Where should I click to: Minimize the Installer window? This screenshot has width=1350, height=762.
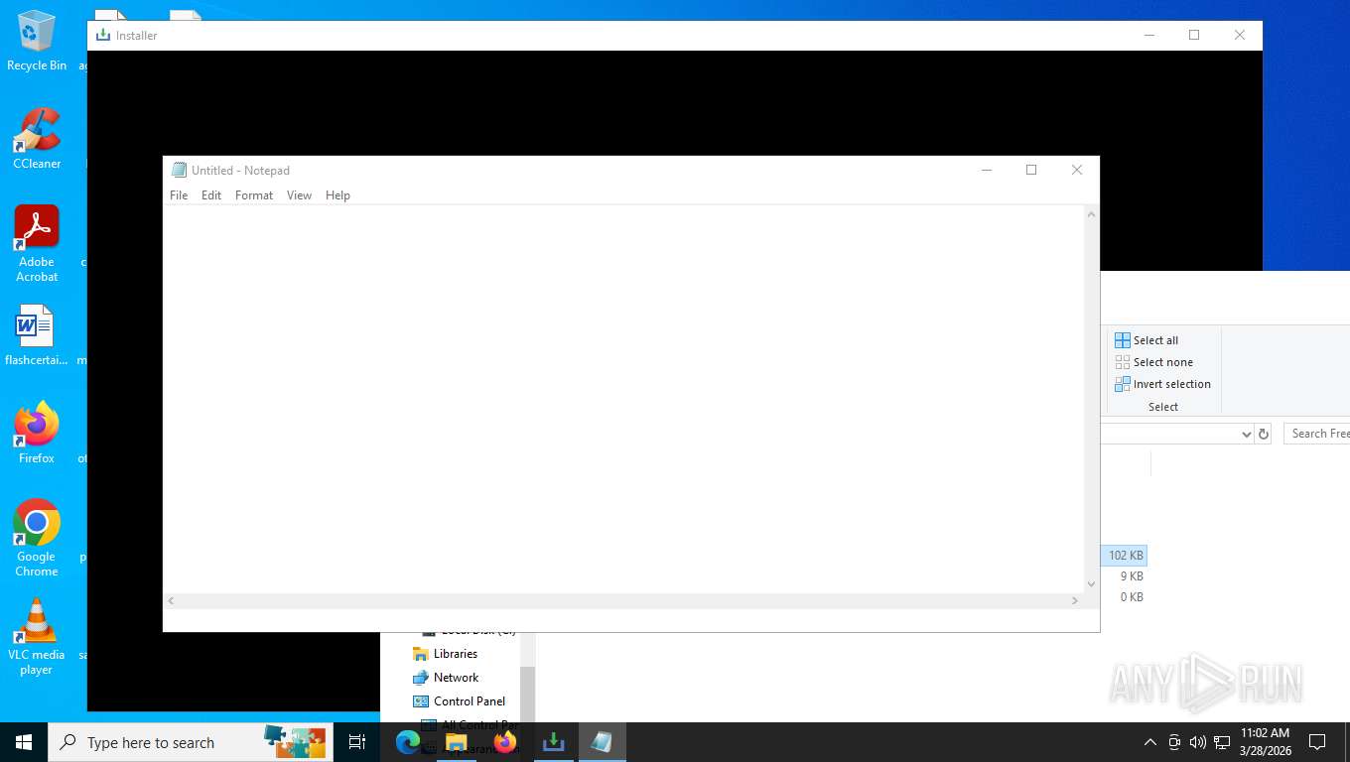[x=1149, y=35]
